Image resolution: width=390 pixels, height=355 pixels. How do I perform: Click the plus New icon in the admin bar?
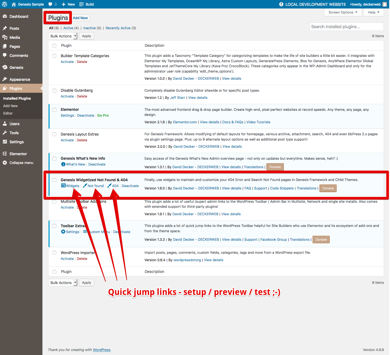[64, 4]
